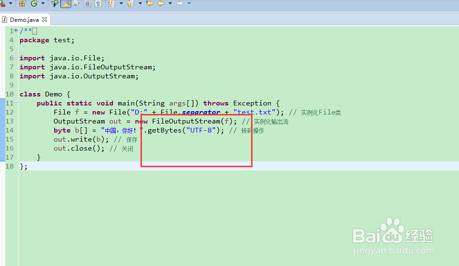
Task: Open the Forward history dropdown arrow
Action: point(189,3)
